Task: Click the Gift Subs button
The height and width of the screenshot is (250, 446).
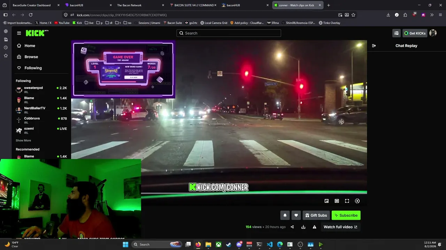Action: (316, 215)
